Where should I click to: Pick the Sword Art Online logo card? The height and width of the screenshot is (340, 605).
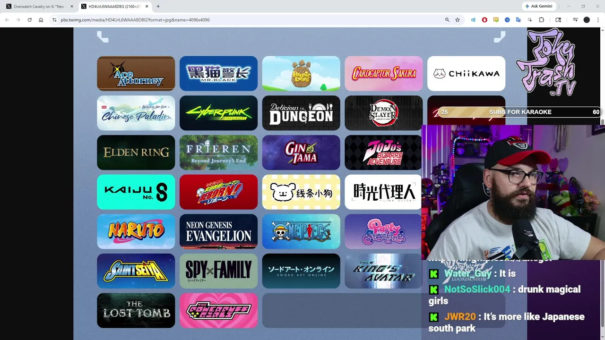click(301, 271)
